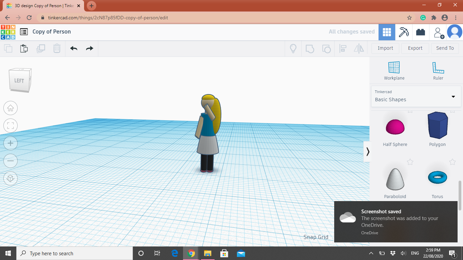Pick the Polygon shape
This screenshot has height=260, width=463.
tap(438, 125)
